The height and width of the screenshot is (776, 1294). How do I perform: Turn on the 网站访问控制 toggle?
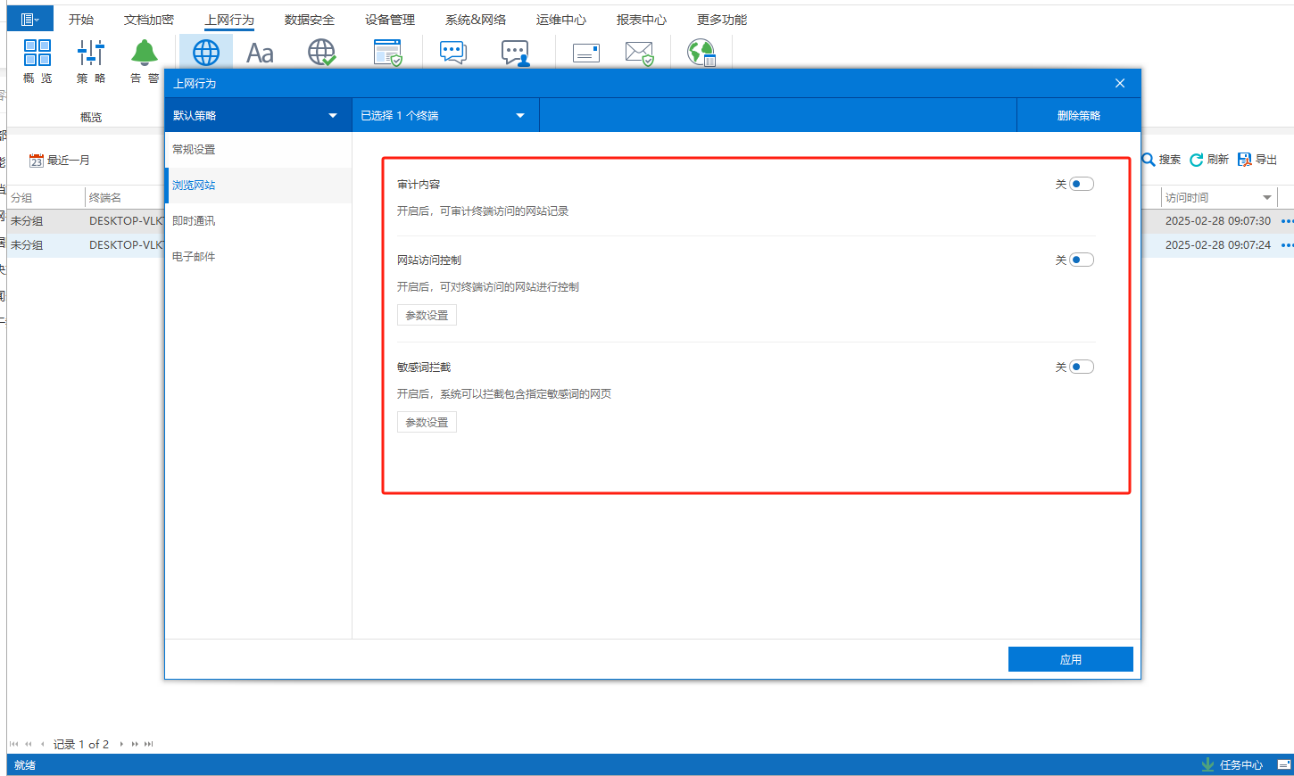coord(1081,260)
